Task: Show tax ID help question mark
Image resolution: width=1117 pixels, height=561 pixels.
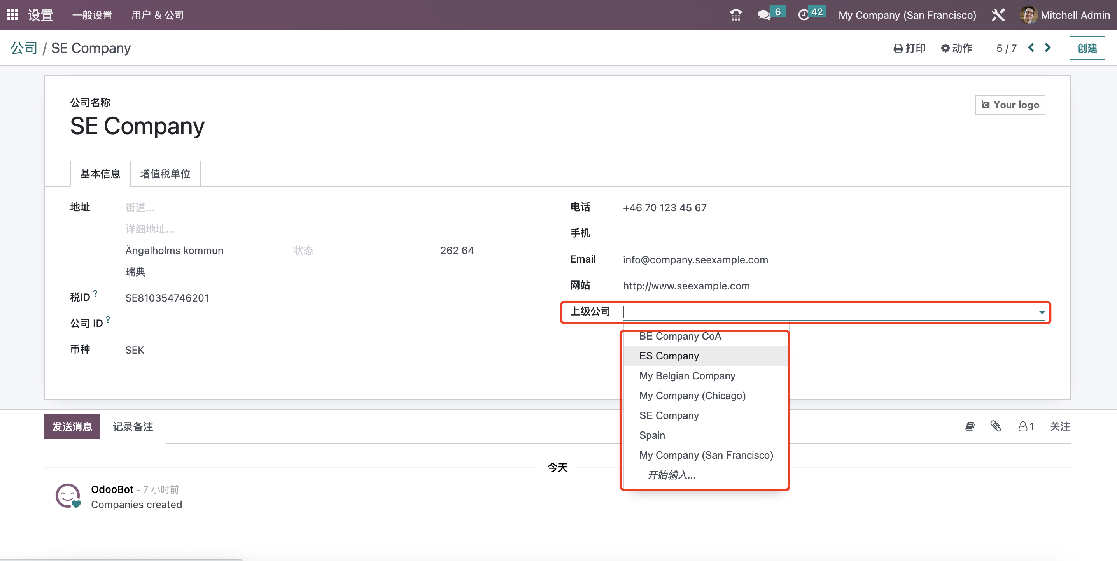Action: tap(95, 294)
